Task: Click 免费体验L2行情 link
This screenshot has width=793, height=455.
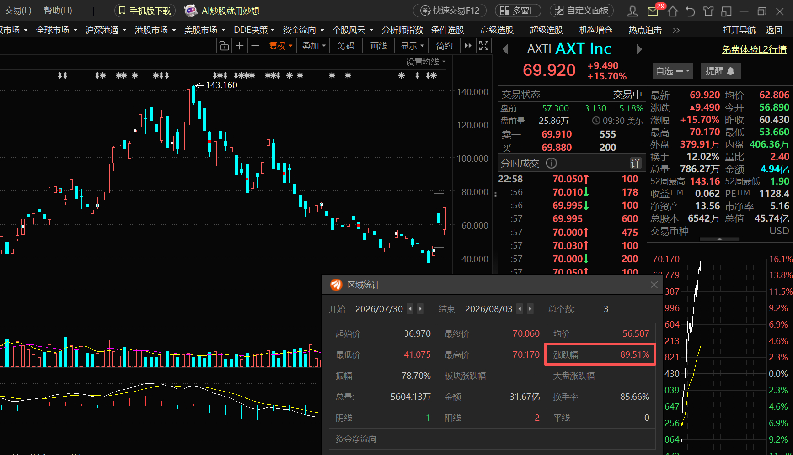Action: coord(754,49)
